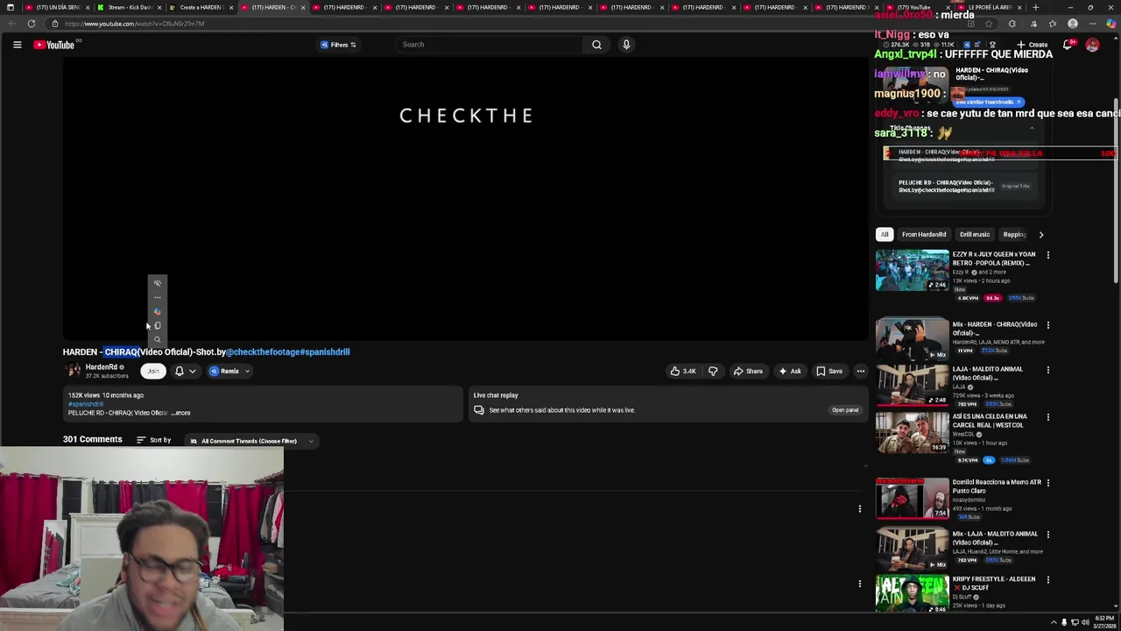Click the browser back arrow
Viewport: 1121px width, 631px height.
click(x=11, y=24)
